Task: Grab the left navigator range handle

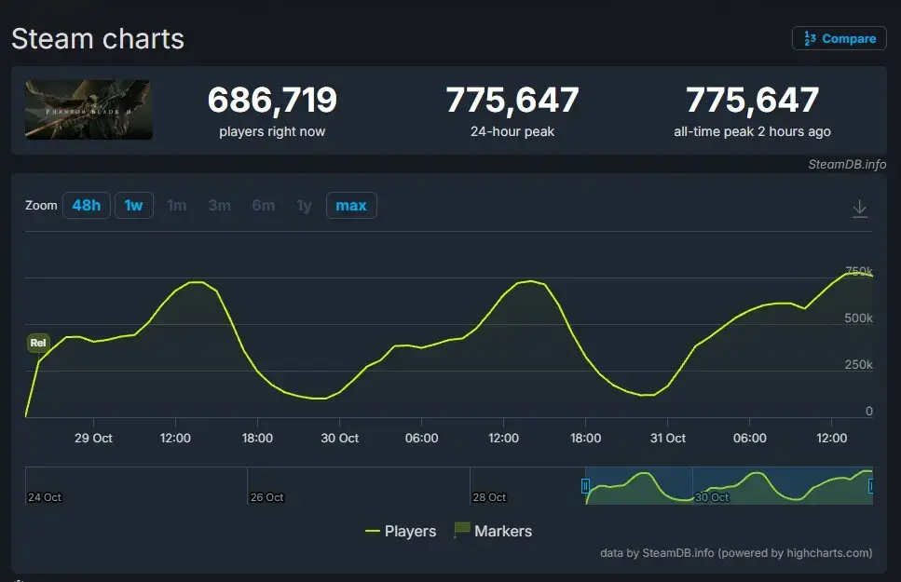Action: click(585, 486)
